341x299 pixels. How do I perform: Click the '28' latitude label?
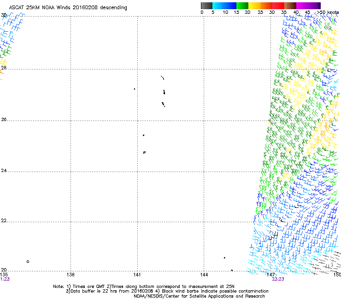pos(4,68)
